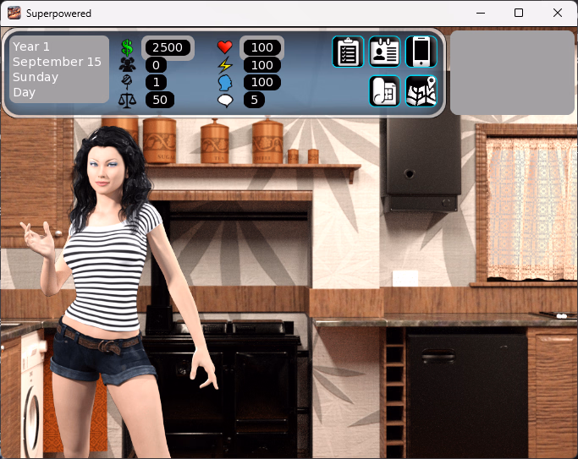Open the ID card profile icon

tap(385, 52)
